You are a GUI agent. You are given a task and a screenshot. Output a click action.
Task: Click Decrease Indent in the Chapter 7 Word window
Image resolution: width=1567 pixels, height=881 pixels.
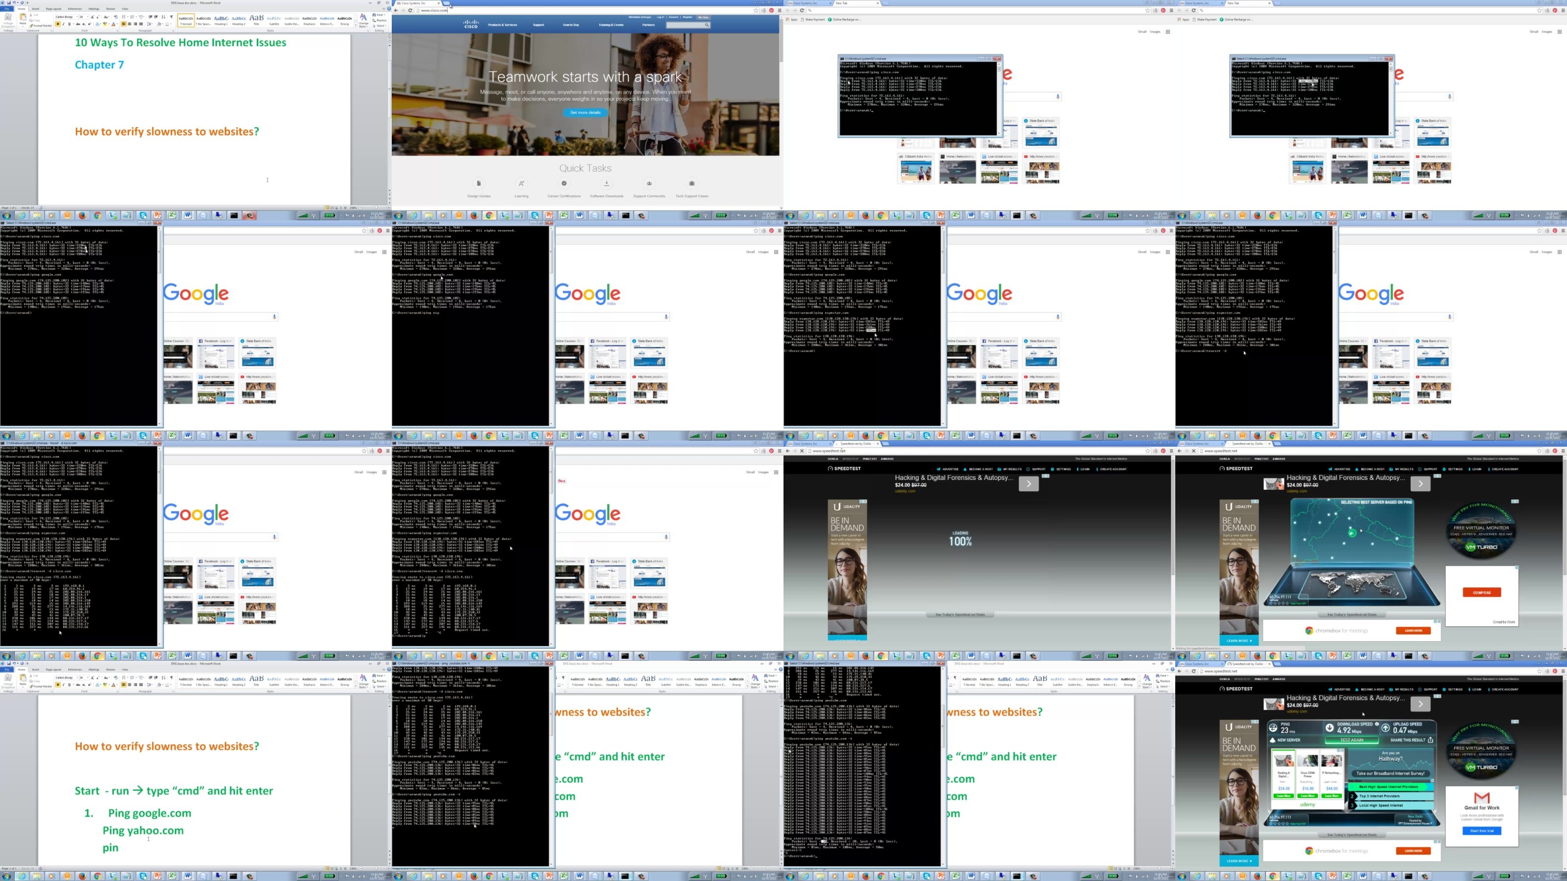(150, 17)
